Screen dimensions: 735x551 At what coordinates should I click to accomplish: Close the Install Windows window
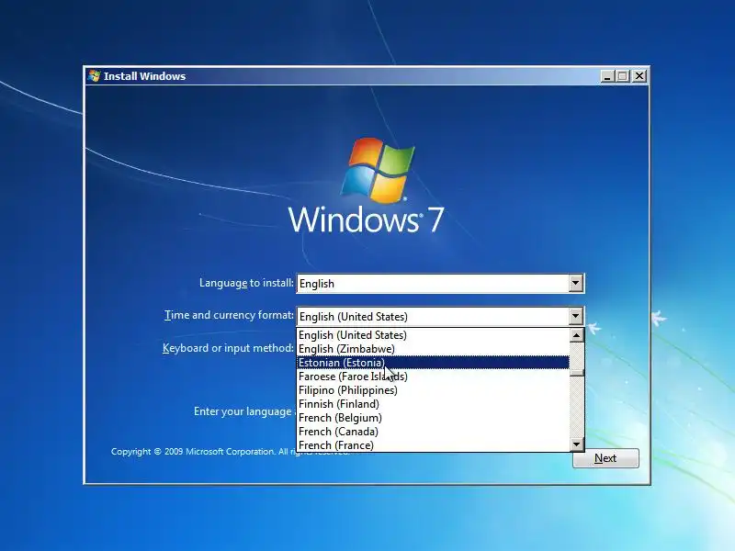pos(639,76)
